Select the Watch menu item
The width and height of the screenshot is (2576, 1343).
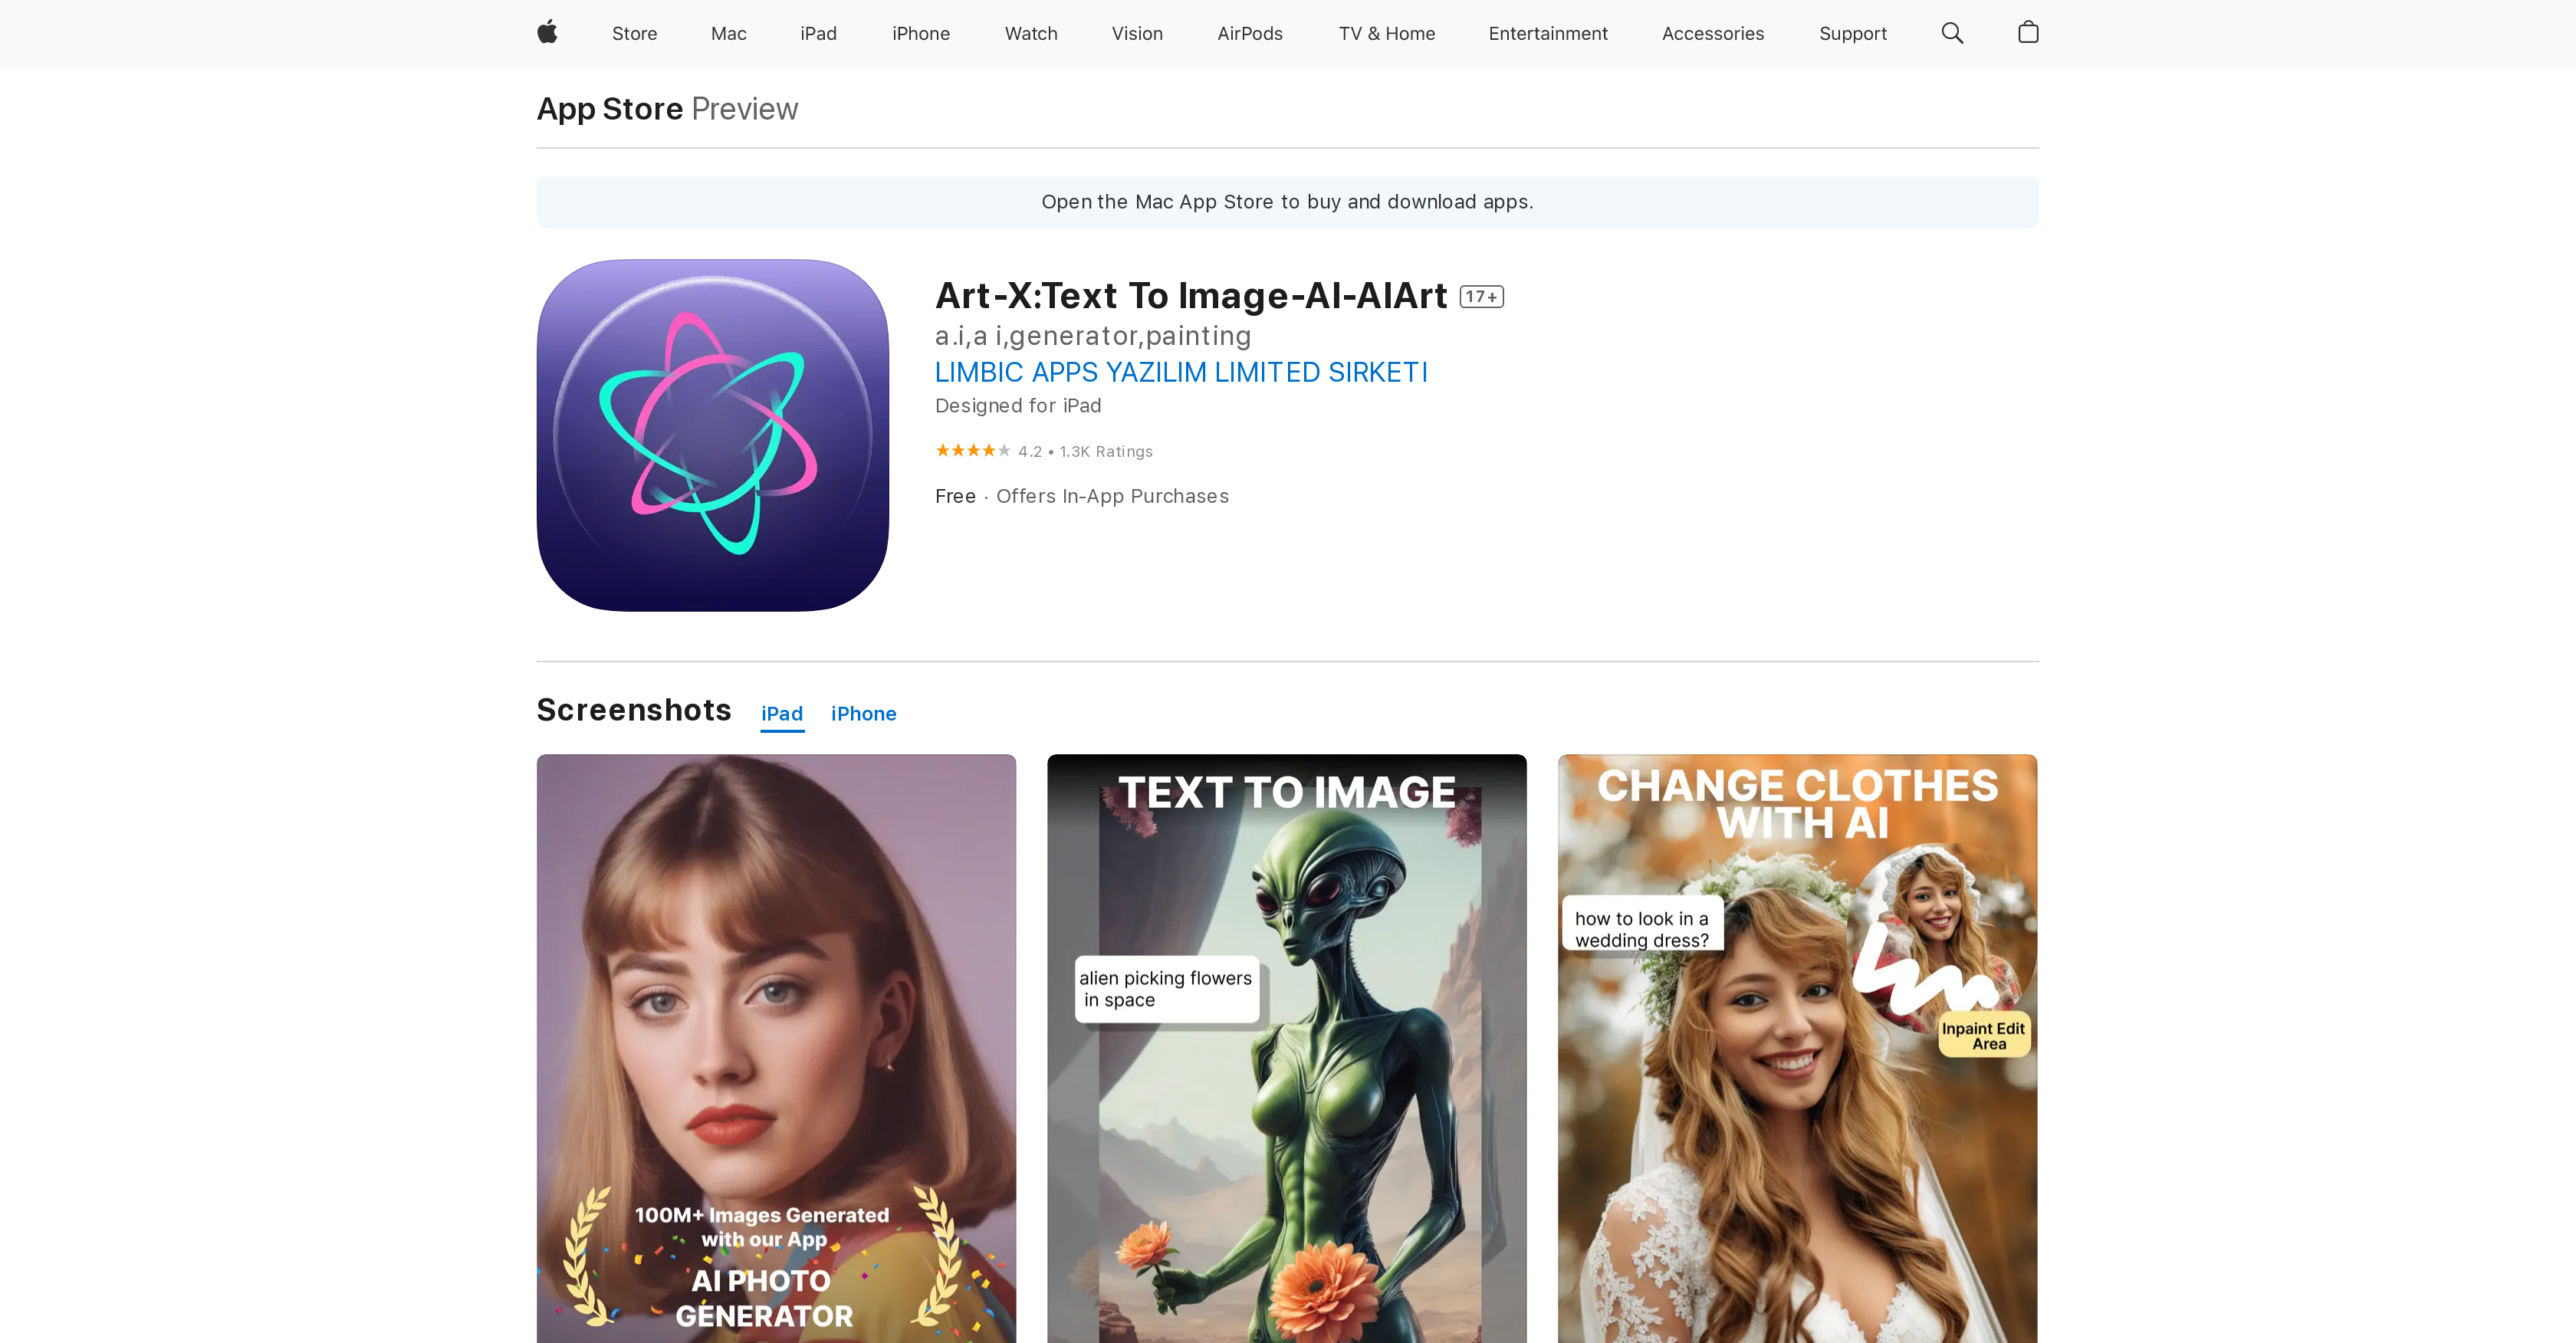(1030, 33)
